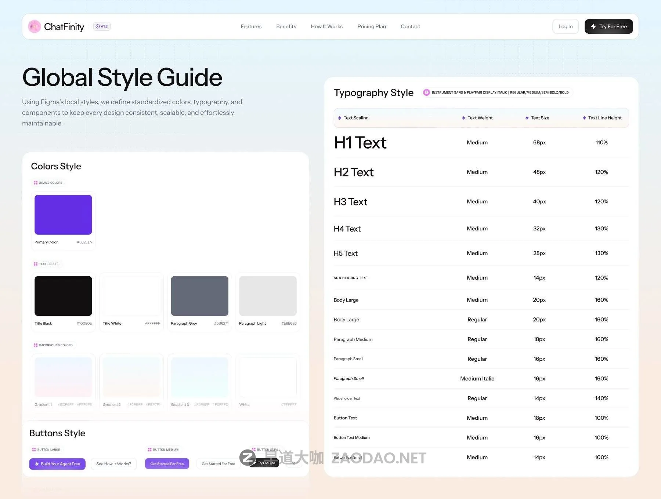Click the Text Colors grid icon
The width and height of the screenshot is (661, 499).
[x=36, y=264]
